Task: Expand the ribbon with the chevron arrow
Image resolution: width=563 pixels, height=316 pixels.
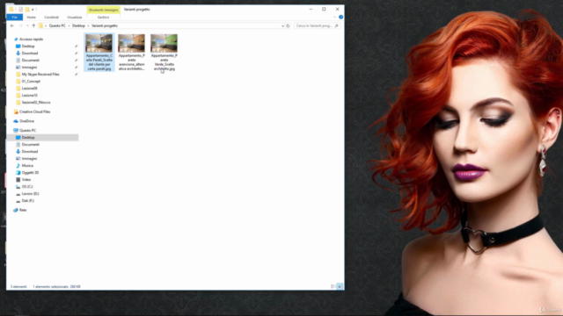Action: [334, 18]
